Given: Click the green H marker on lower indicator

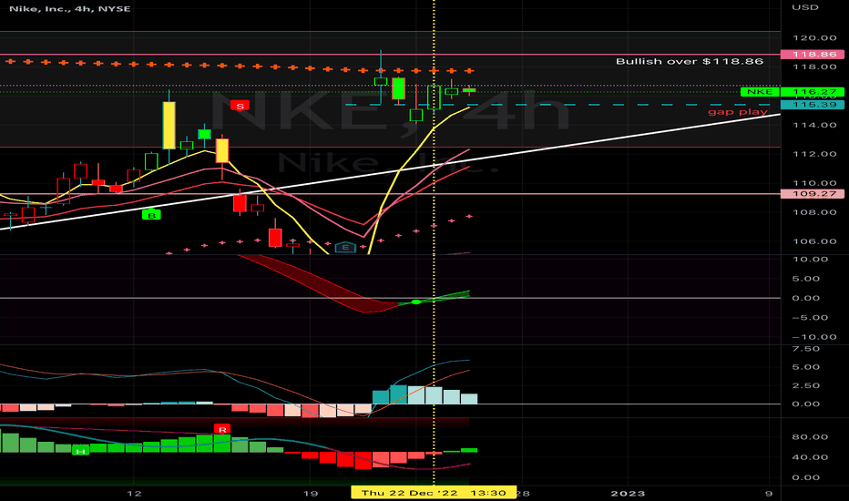Looking at the screenshot, I should [81, 451].
